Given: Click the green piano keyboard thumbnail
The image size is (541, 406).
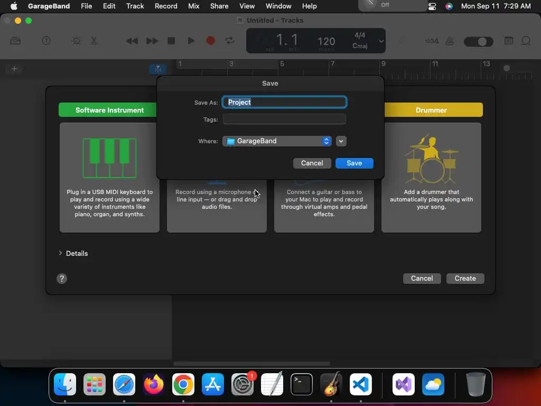Looking at the screenshot, I should pyautogui.click(x=110, y=158).
